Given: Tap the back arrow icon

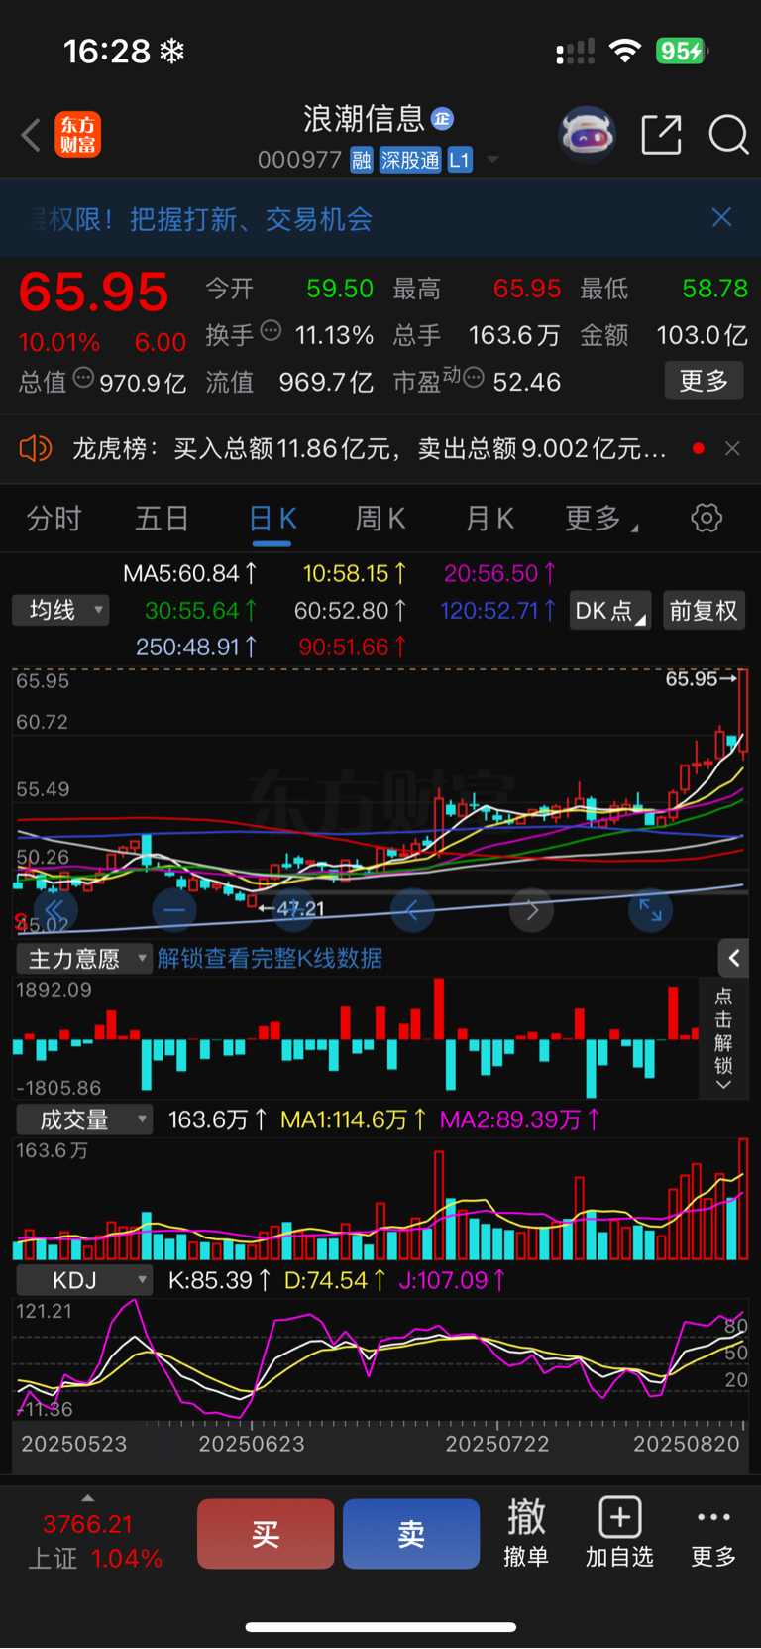Looking at the screenshot, I should [31, 135].
